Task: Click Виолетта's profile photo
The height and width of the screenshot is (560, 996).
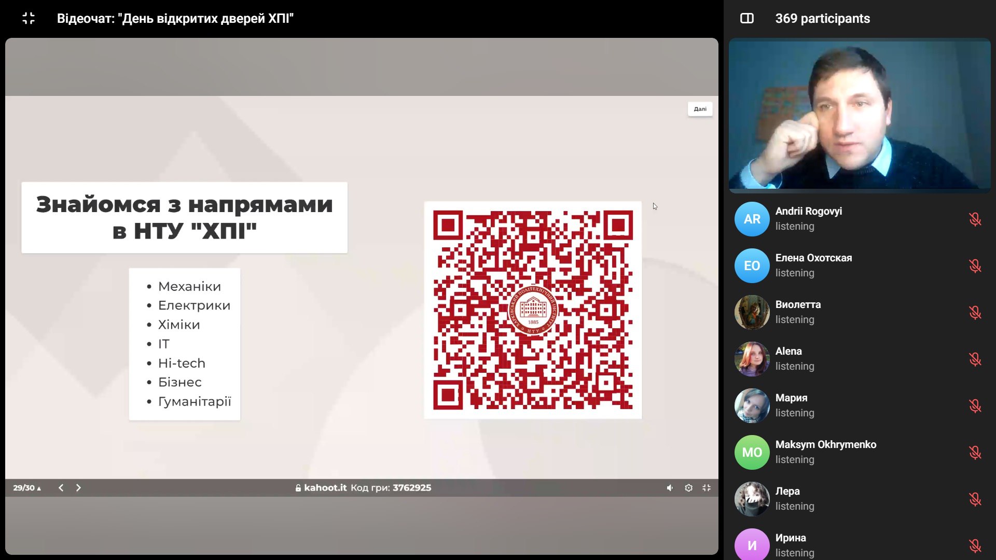Action: point(752,312)
